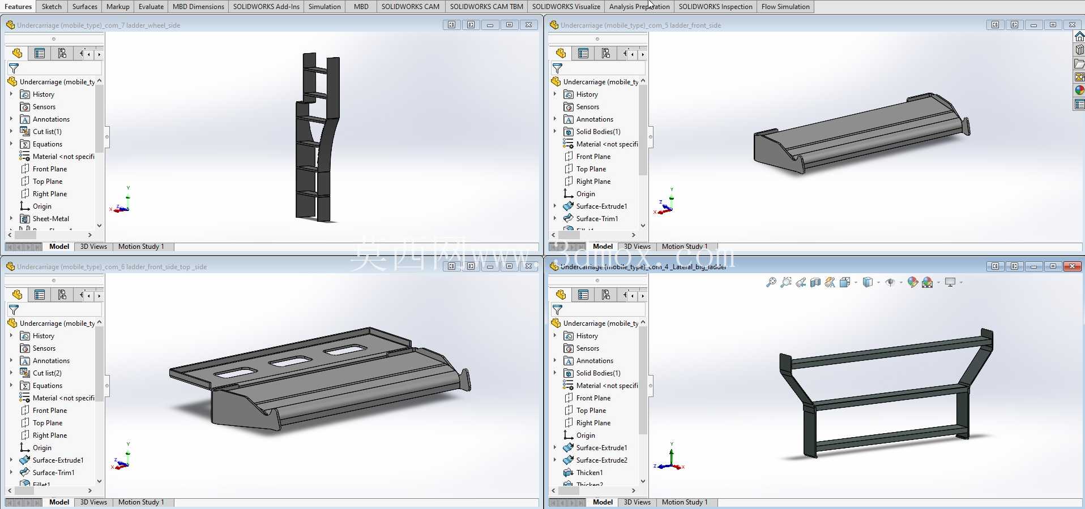Screen dimensions: 1085x509
Task: Select Right Plane in ladder_front_side_top tree
Action: [x=50, y=435]
